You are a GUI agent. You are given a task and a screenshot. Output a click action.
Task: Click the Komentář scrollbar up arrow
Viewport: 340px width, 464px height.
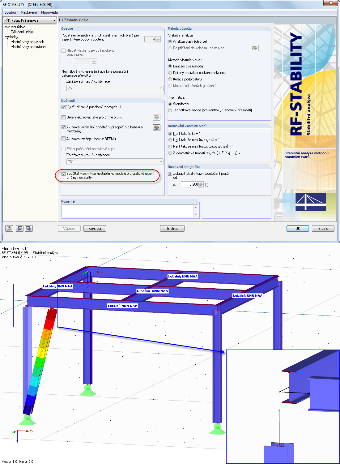click(196, 207)
